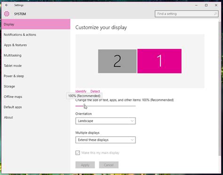Toggle Make this my main display checkbox
This screenshot has width=223, height=175.
pos(78,153)
